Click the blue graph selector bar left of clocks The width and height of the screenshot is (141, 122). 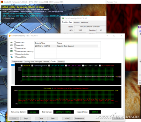(x=13, y=65)
